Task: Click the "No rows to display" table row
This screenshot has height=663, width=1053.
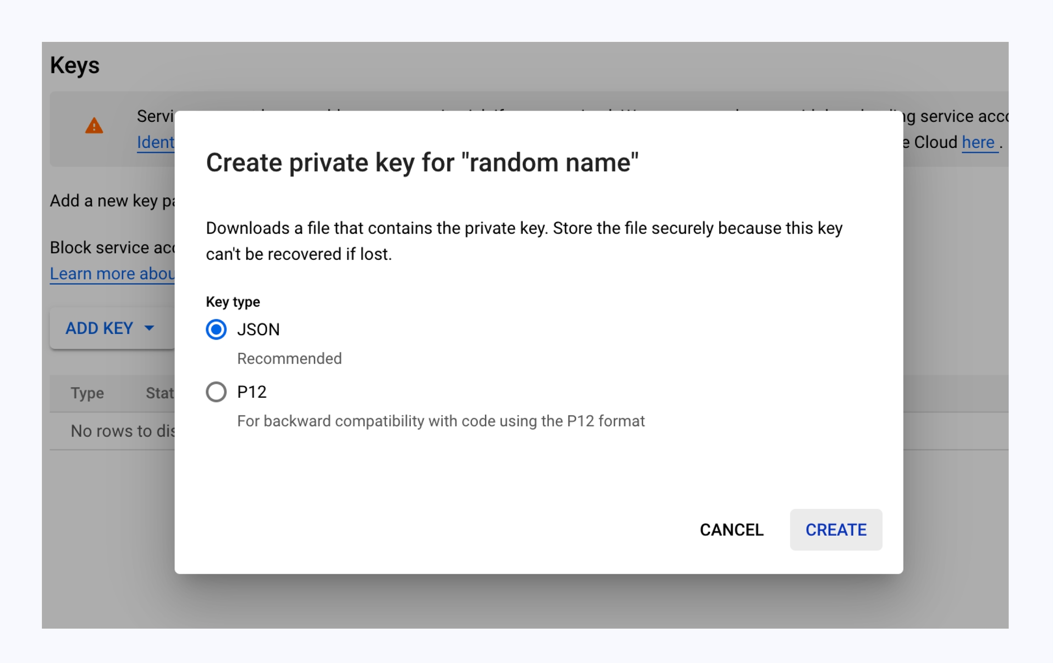Action: coord(122,431)
